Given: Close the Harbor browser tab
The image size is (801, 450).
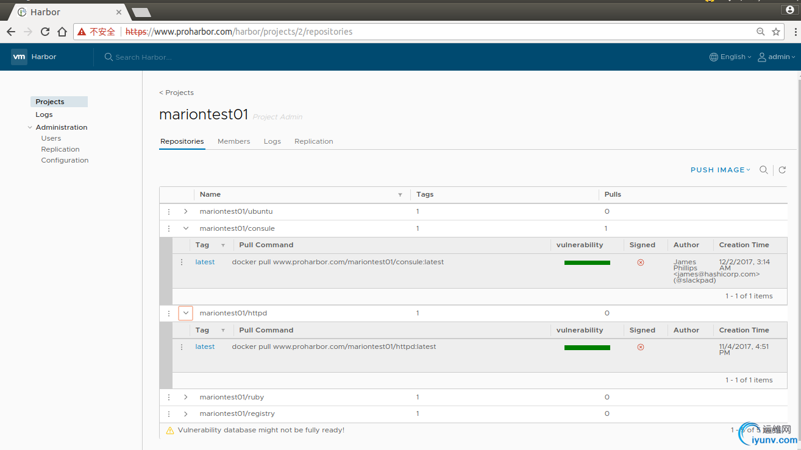Looking at the screenshot, I should [119, 12].
